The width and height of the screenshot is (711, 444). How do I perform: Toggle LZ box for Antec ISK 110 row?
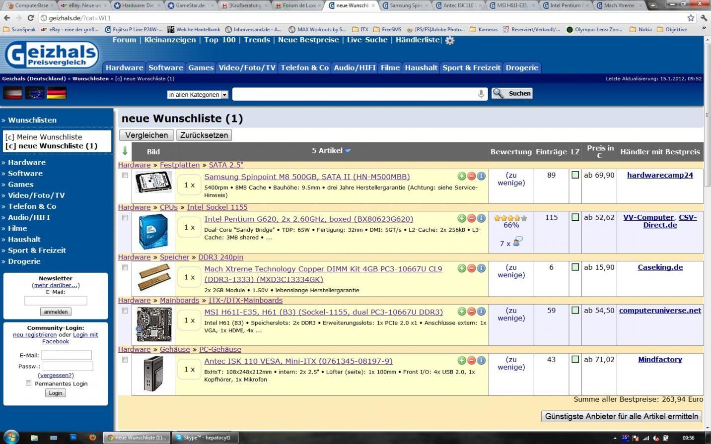(575, 360)
